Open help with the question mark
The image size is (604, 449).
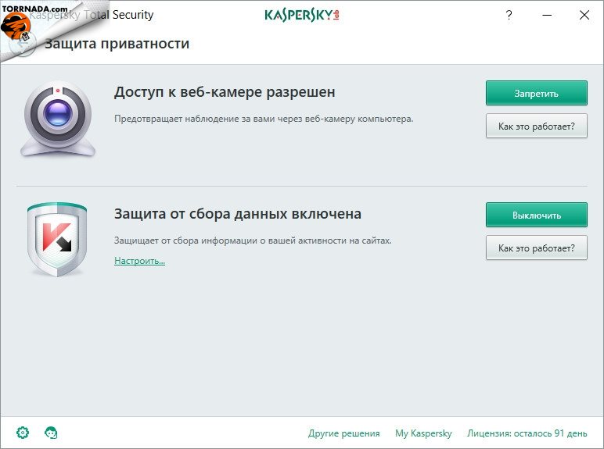coord(509,16)
